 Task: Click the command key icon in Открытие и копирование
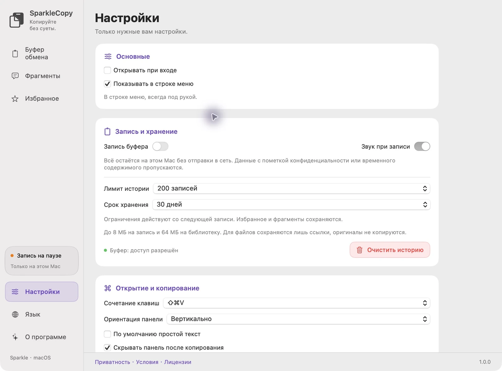[x=108, y=288]
